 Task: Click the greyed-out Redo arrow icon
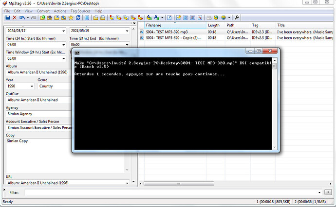pyautogui.click(x=34, y=17)
